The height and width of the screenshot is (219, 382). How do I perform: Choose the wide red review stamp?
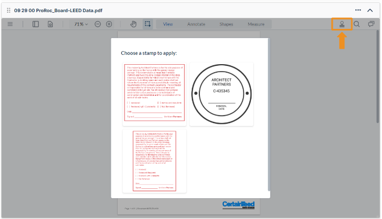coord(154,94)
